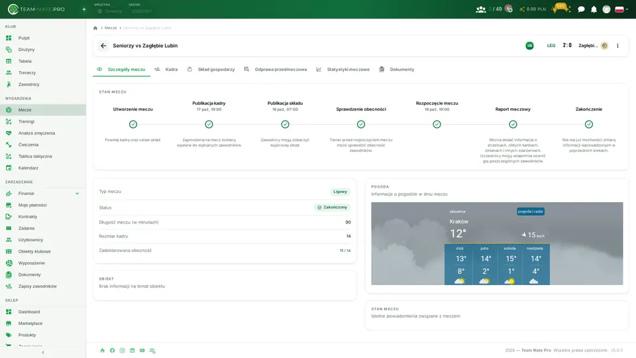Screen dimensions: 636x358
Task: Open shop Dashboard in sidebar
Action: click(x=42, y=312)
